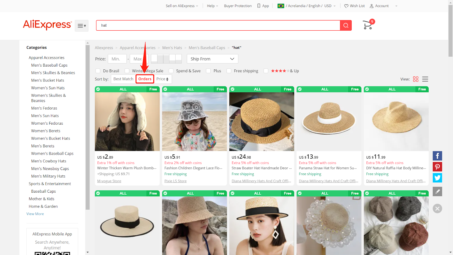Open the categories hamburger menu

(82, 26)
